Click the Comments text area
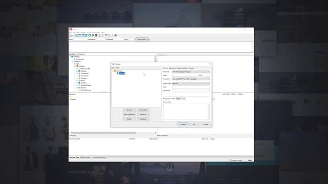Screen dimensions: 328x184 point(186,111)
